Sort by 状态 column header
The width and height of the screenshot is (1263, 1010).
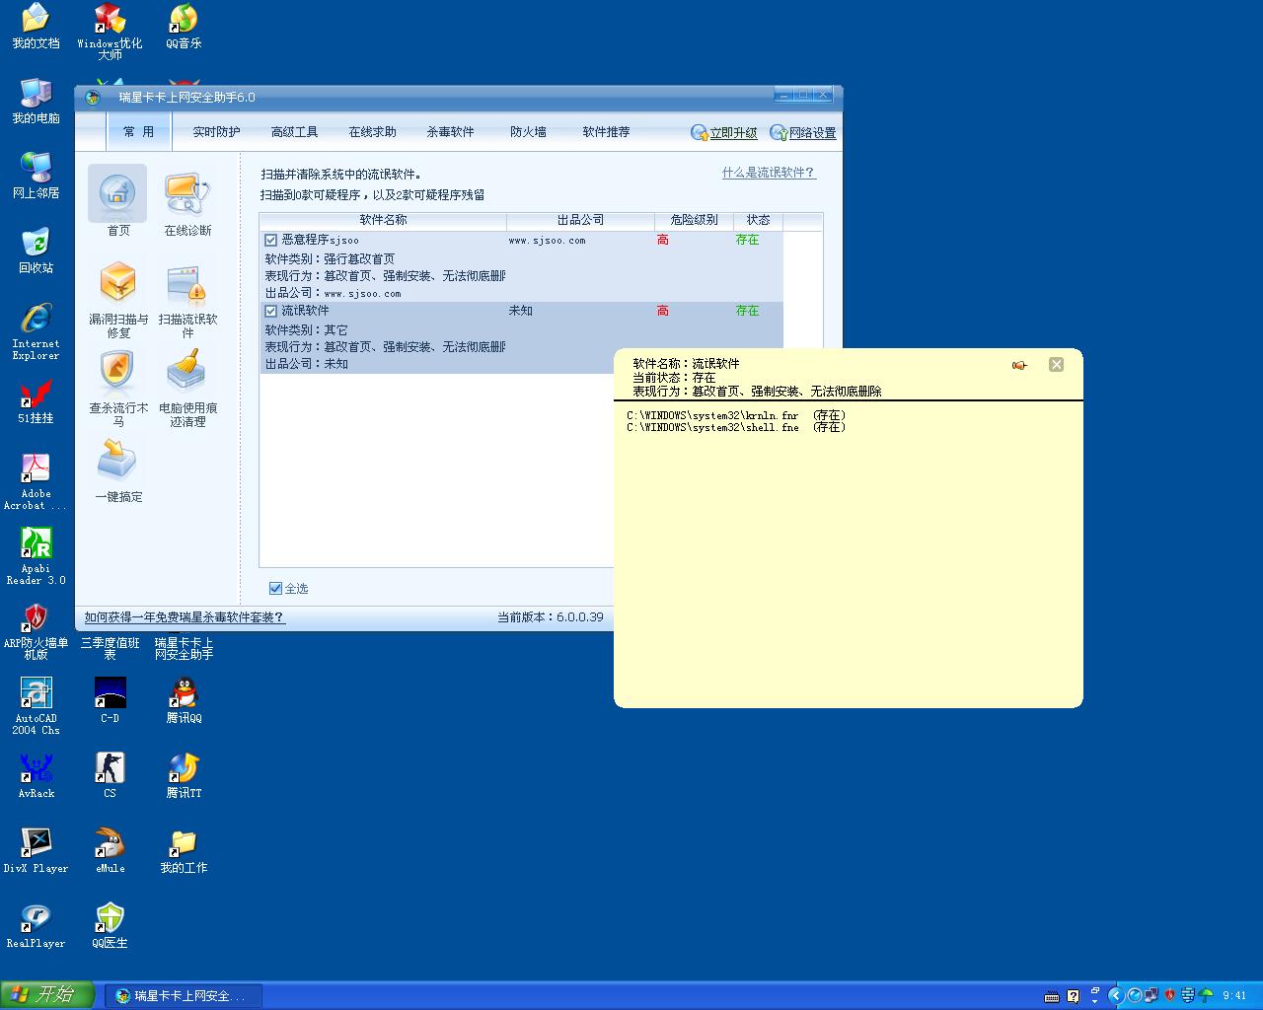758,221
